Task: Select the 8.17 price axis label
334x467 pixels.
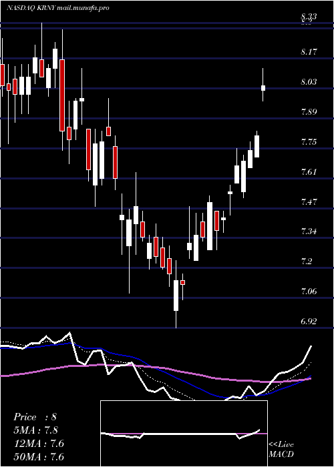Action: [x=309, y=52]
